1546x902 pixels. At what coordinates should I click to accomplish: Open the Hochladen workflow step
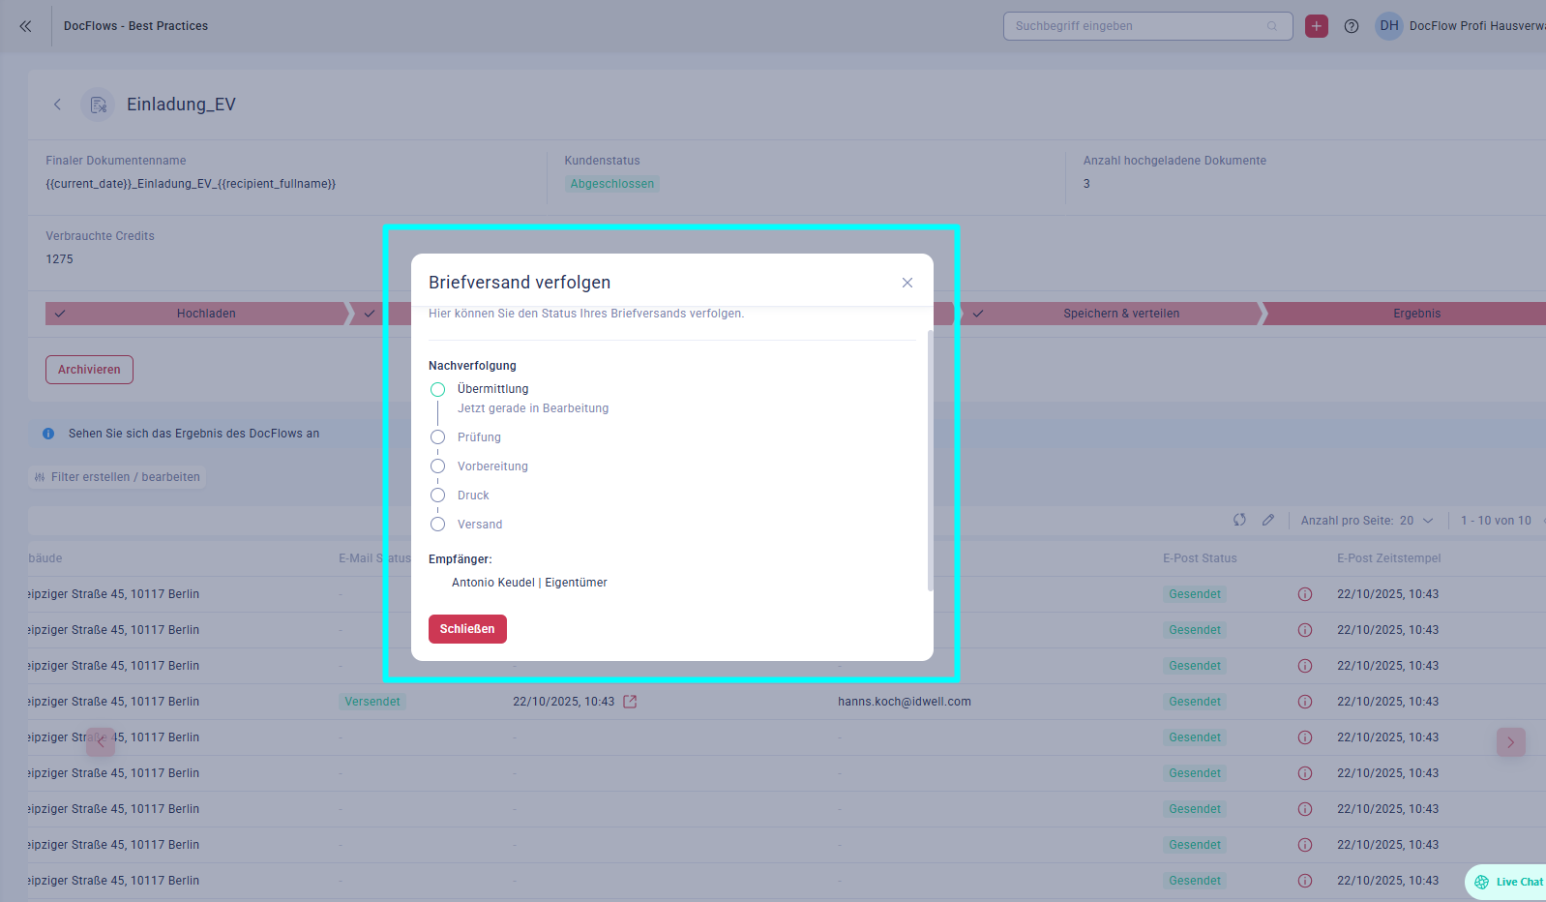click(205, 314)
